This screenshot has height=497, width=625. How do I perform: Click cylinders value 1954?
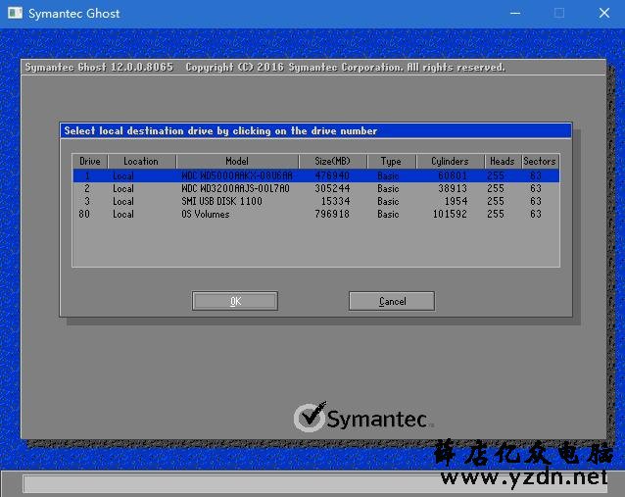[456, 201]
